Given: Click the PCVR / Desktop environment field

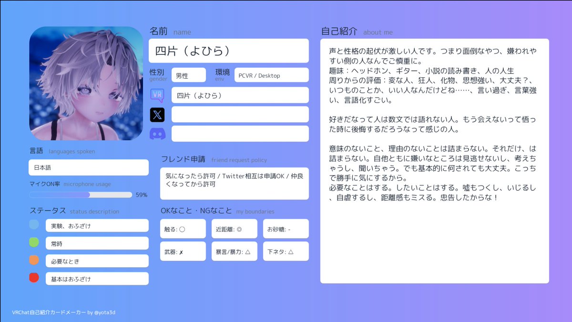Looking at the screenshot, I should pos(271,75).
